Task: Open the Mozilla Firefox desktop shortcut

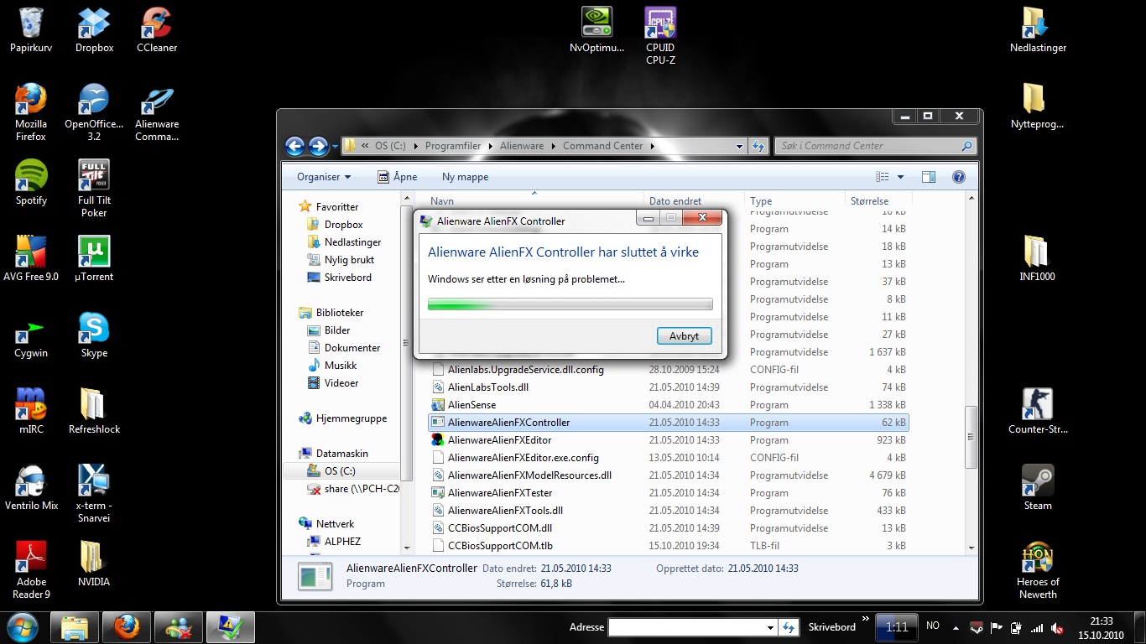Action: 31,112
